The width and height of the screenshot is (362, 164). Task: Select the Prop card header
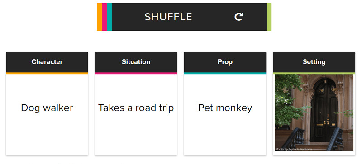225,62
